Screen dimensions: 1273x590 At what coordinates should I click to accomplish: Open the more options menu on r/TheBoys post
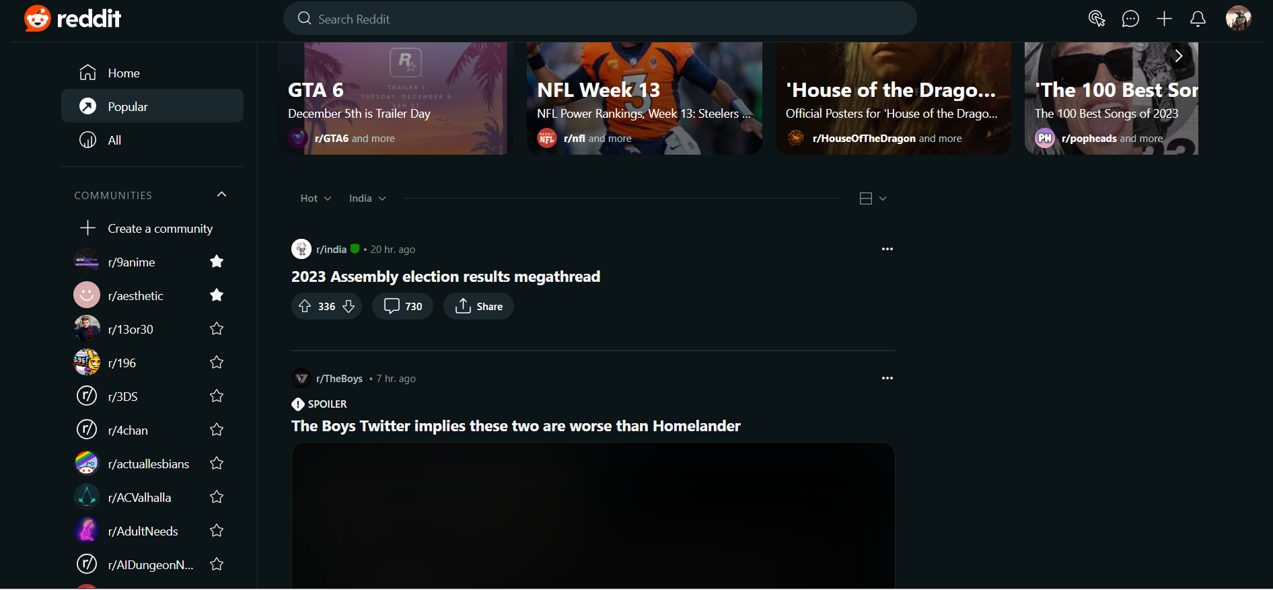pos(887,378)
